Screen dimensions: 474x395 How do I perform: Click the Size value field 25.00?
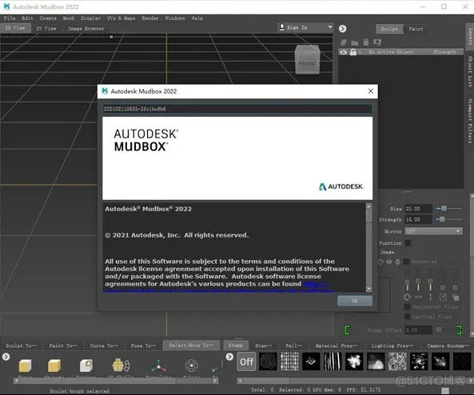(x=419, y=209)
